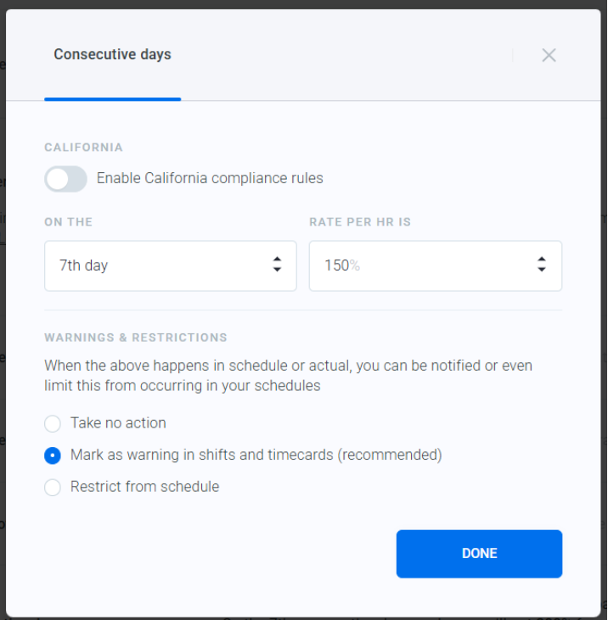Open the '150%' rate per hour dropdown
This screenshot has width=608, height=620.
[425, 265]
